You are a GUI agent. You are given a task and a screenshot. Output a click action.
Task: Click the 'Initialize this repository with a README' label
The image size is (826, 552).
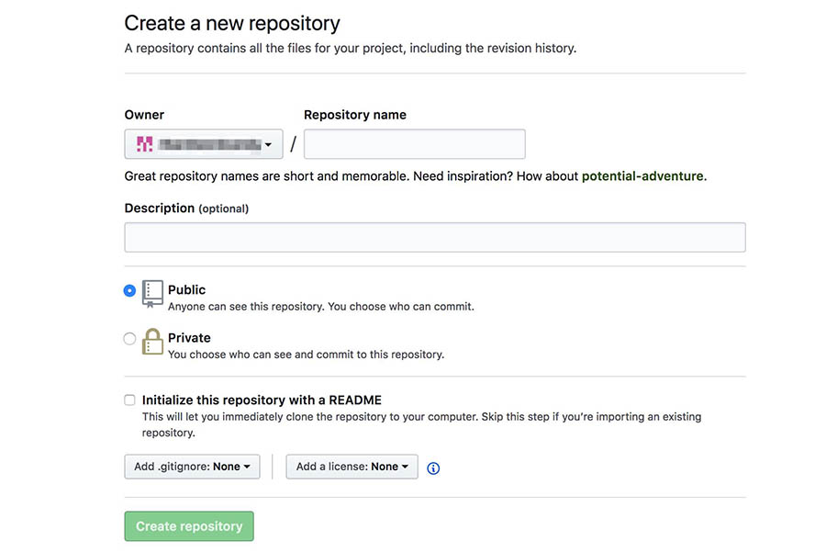point(262,400)
